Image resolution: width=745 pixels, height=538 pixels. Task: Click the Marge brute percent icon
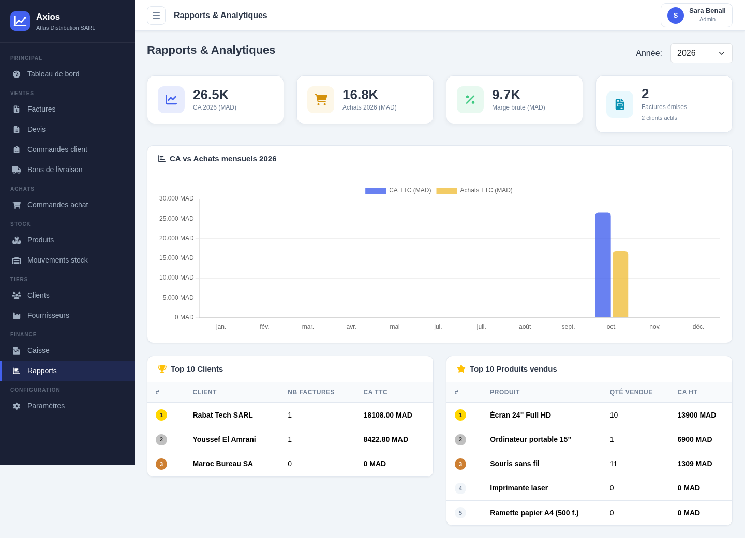click(470, 100)
